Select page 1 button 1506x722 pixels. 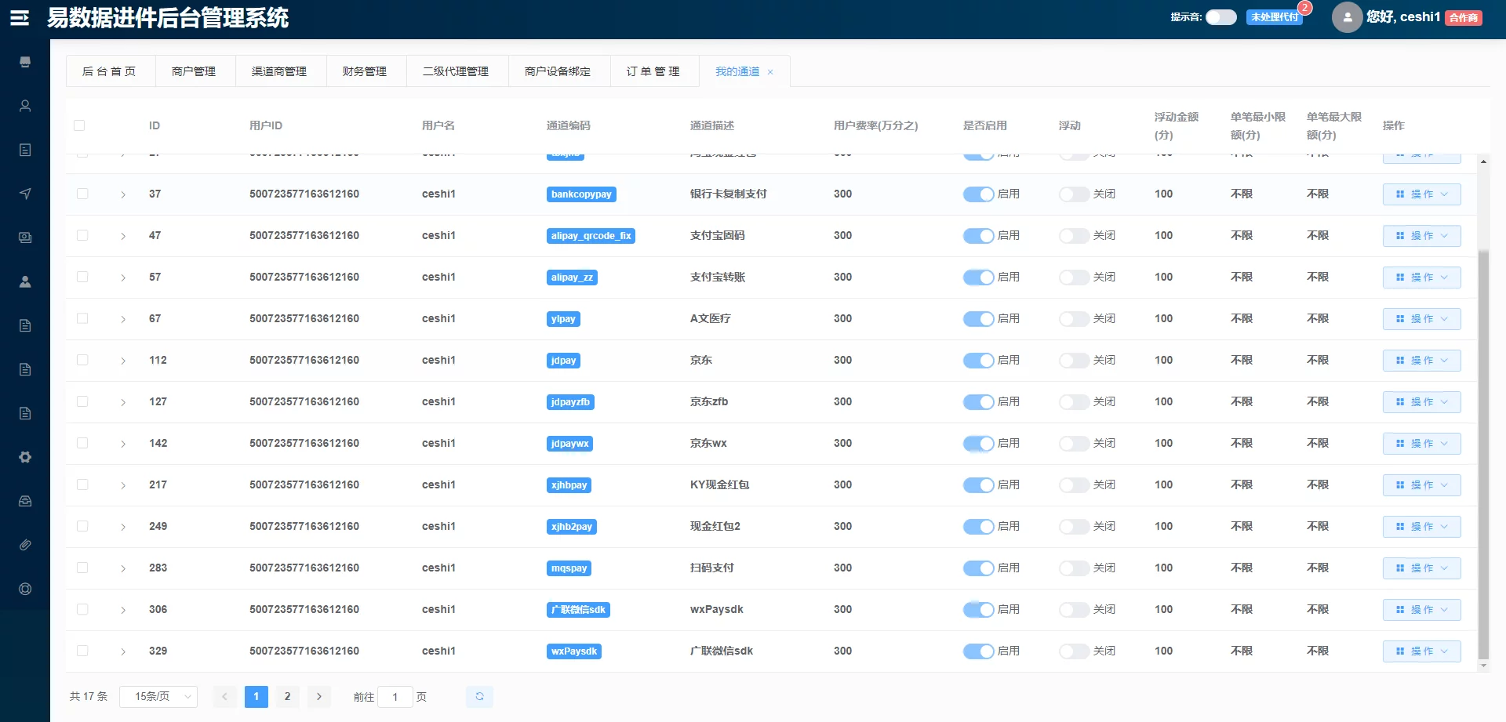[x=256, y=696]
